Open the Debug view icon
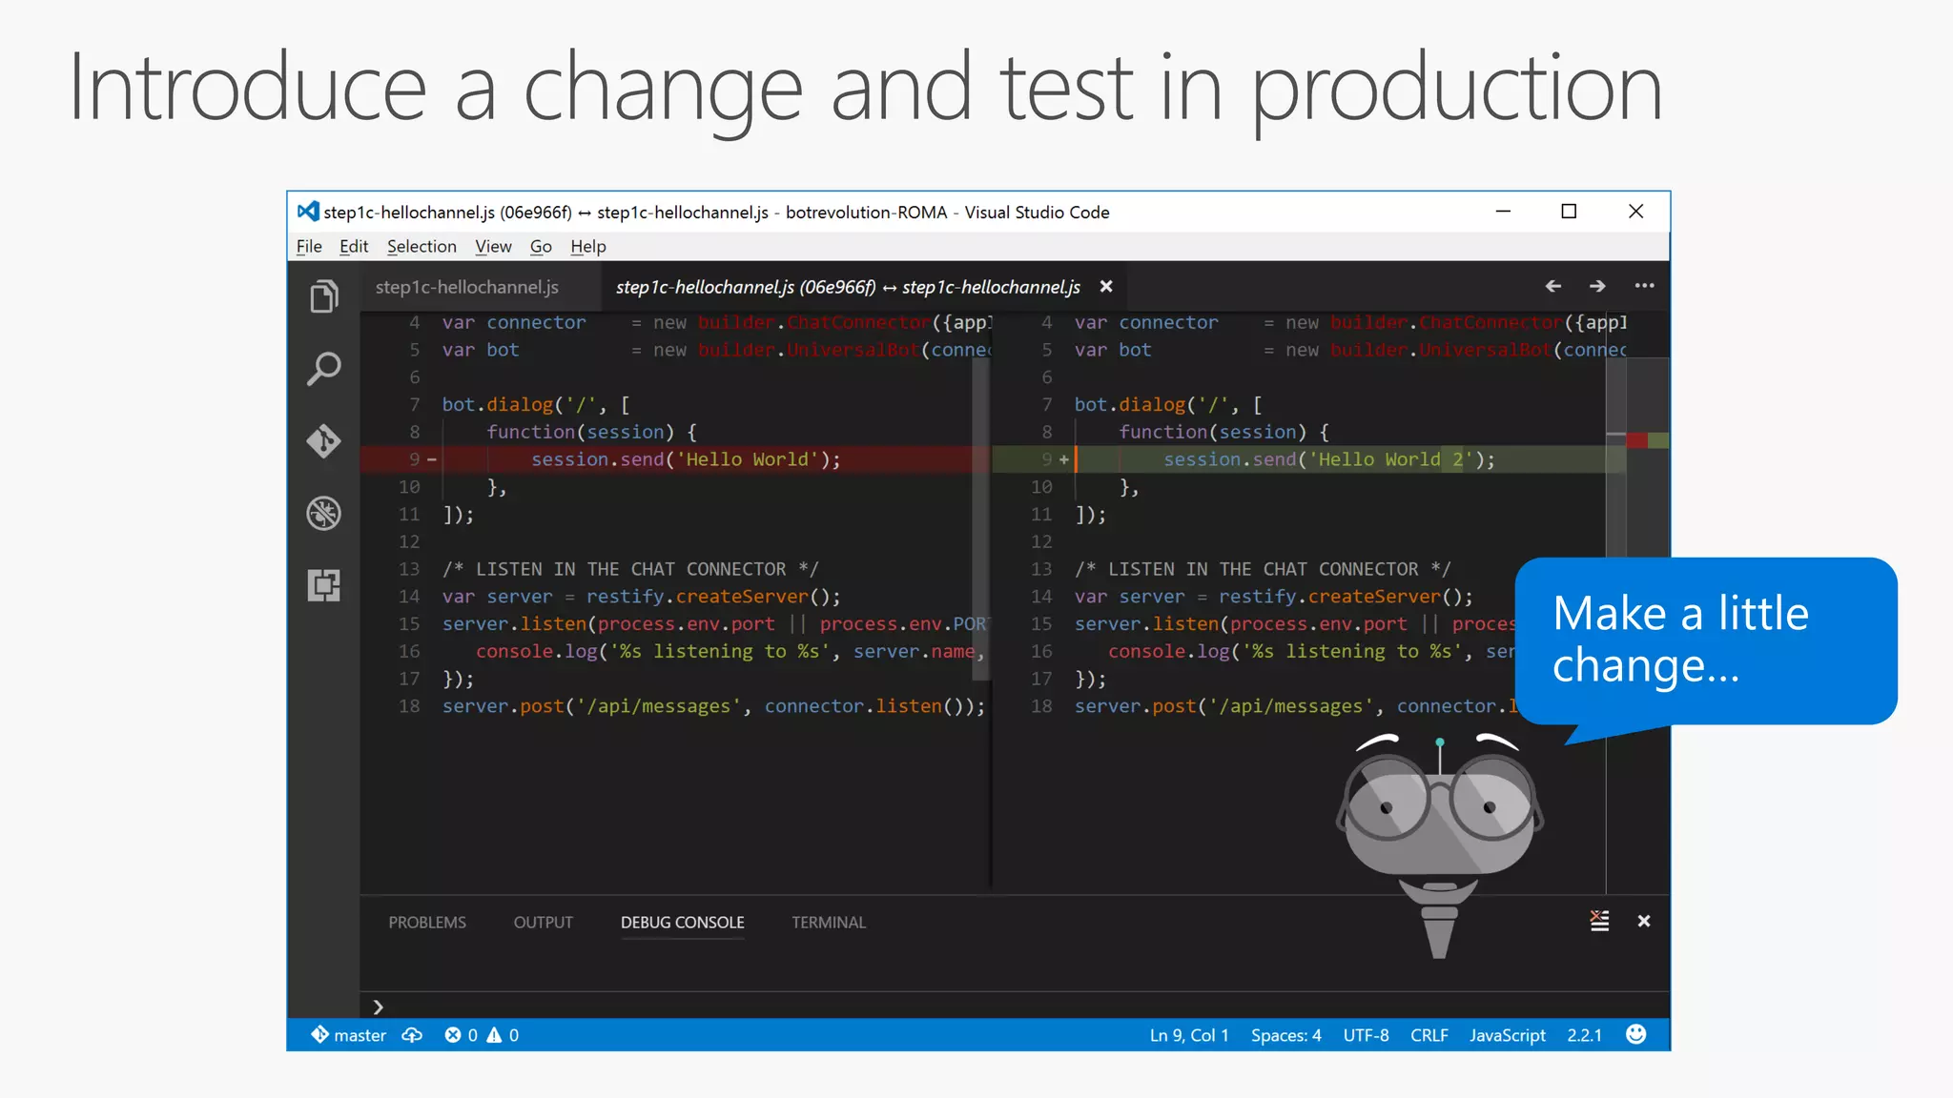Screen dimensions: 1953x1098 [x=324, y=514]
